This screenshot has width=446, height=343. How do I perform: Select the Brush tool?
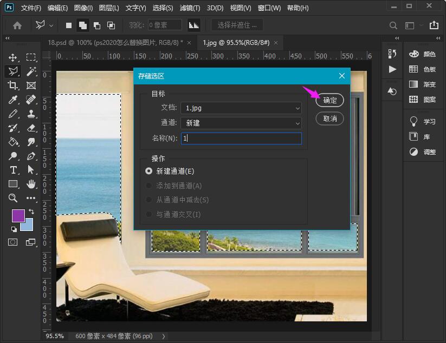13,114
